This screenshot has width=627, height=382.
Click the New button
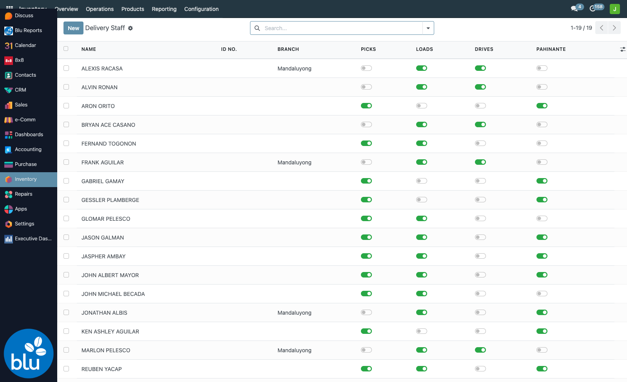pyautogui.click(x=73, y=28)
